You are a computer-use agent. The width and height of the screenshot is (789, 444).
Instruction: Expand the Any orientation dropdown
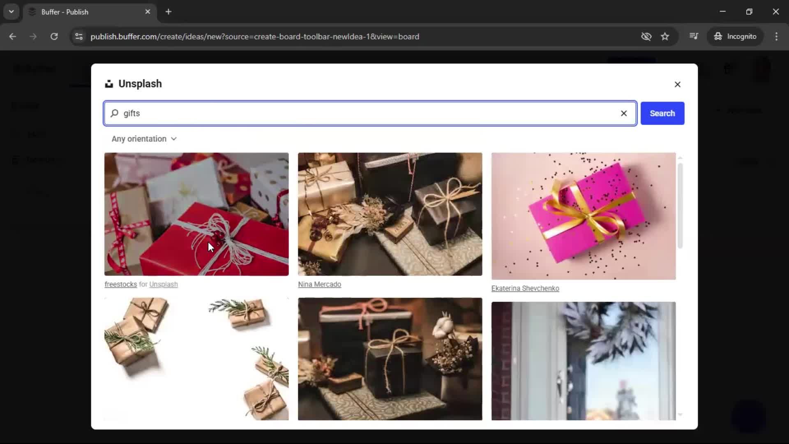[144, 139]
